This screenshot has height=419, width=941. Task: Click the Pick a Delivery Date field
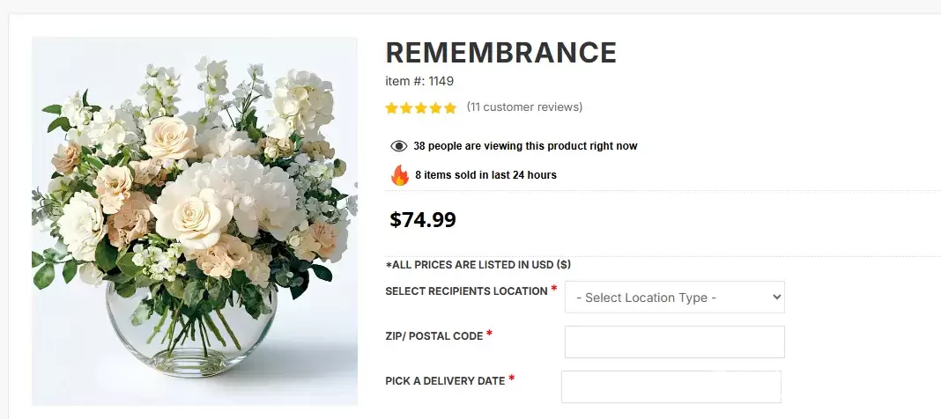click(x=671, y=386)
